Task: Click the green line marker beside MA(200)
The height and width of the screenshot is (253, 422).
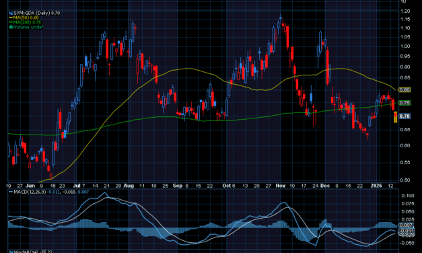Action: click(11, 22)
